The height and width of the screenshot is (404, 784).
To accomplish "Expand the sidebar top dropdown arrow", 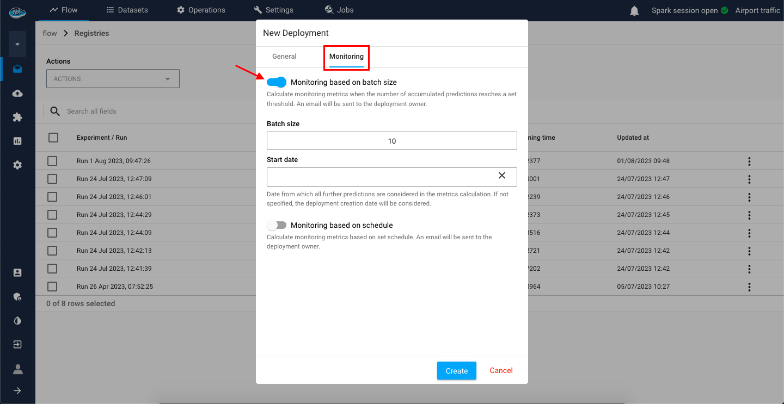I will point(17,45).
